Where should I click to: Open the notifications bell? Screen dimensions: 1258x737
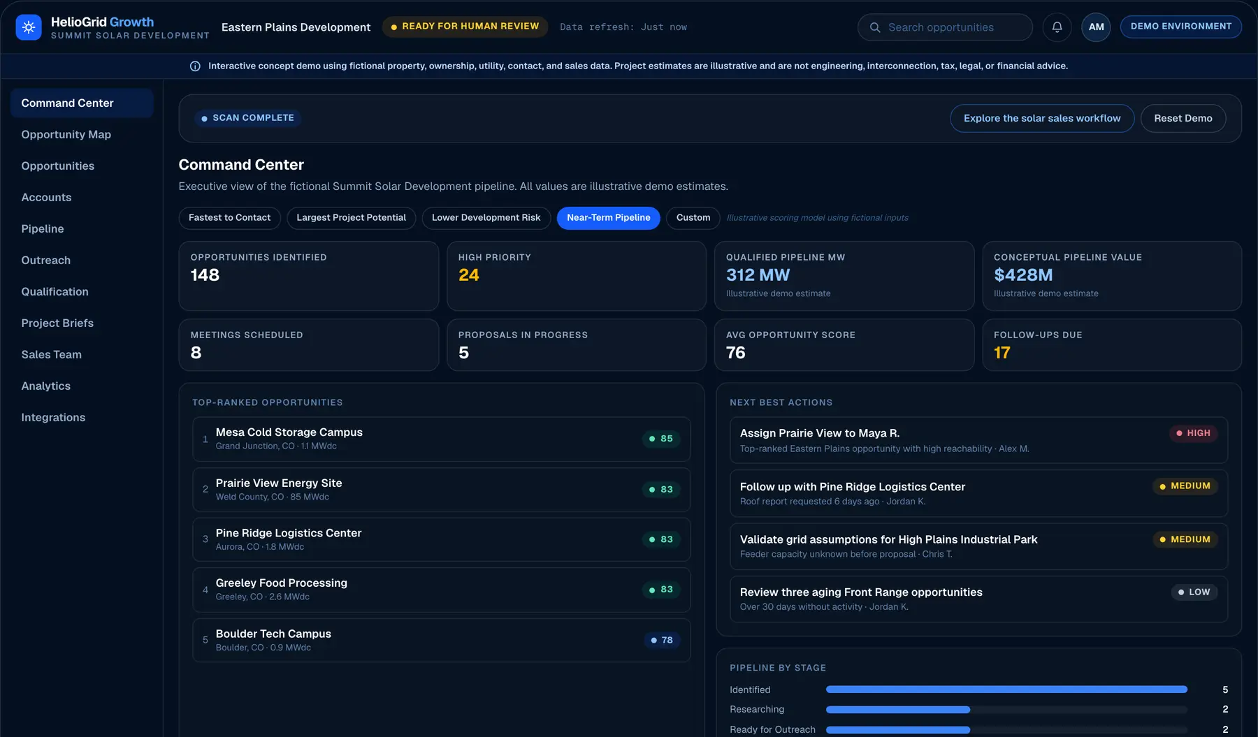tap(1057, 27)
